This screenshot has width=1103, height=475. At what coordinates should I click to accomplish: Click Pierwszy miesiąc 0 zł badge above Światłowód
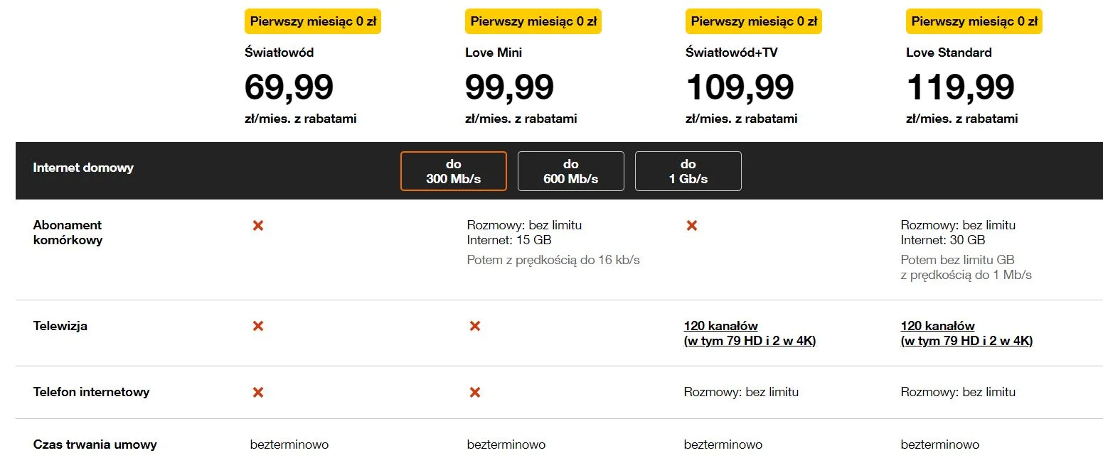click(313, 21)
